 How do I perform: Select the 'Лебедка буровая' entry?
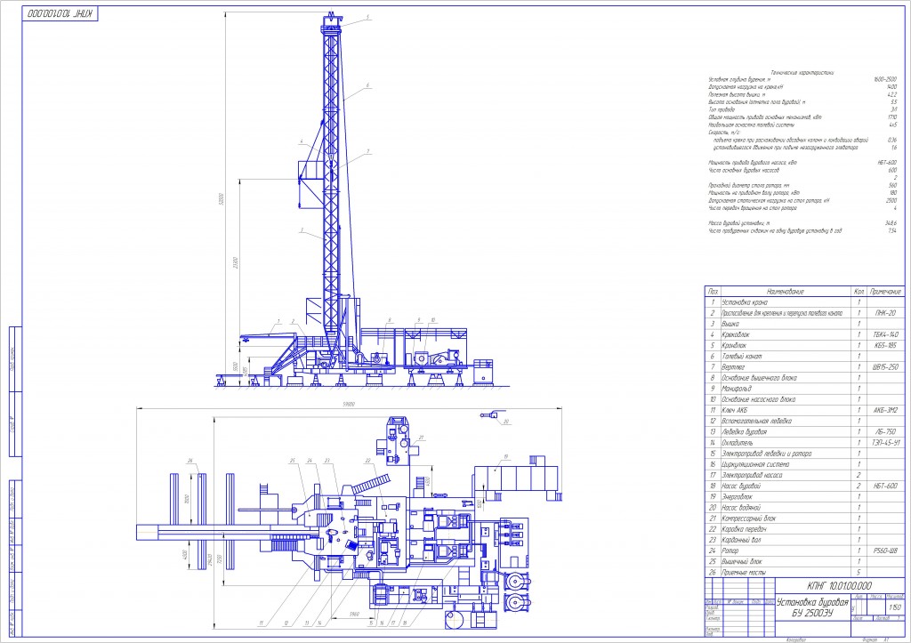[745, 432]
